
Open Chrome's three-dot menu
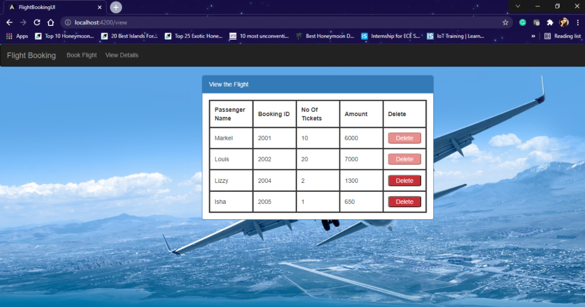click(x=578, y=23)
